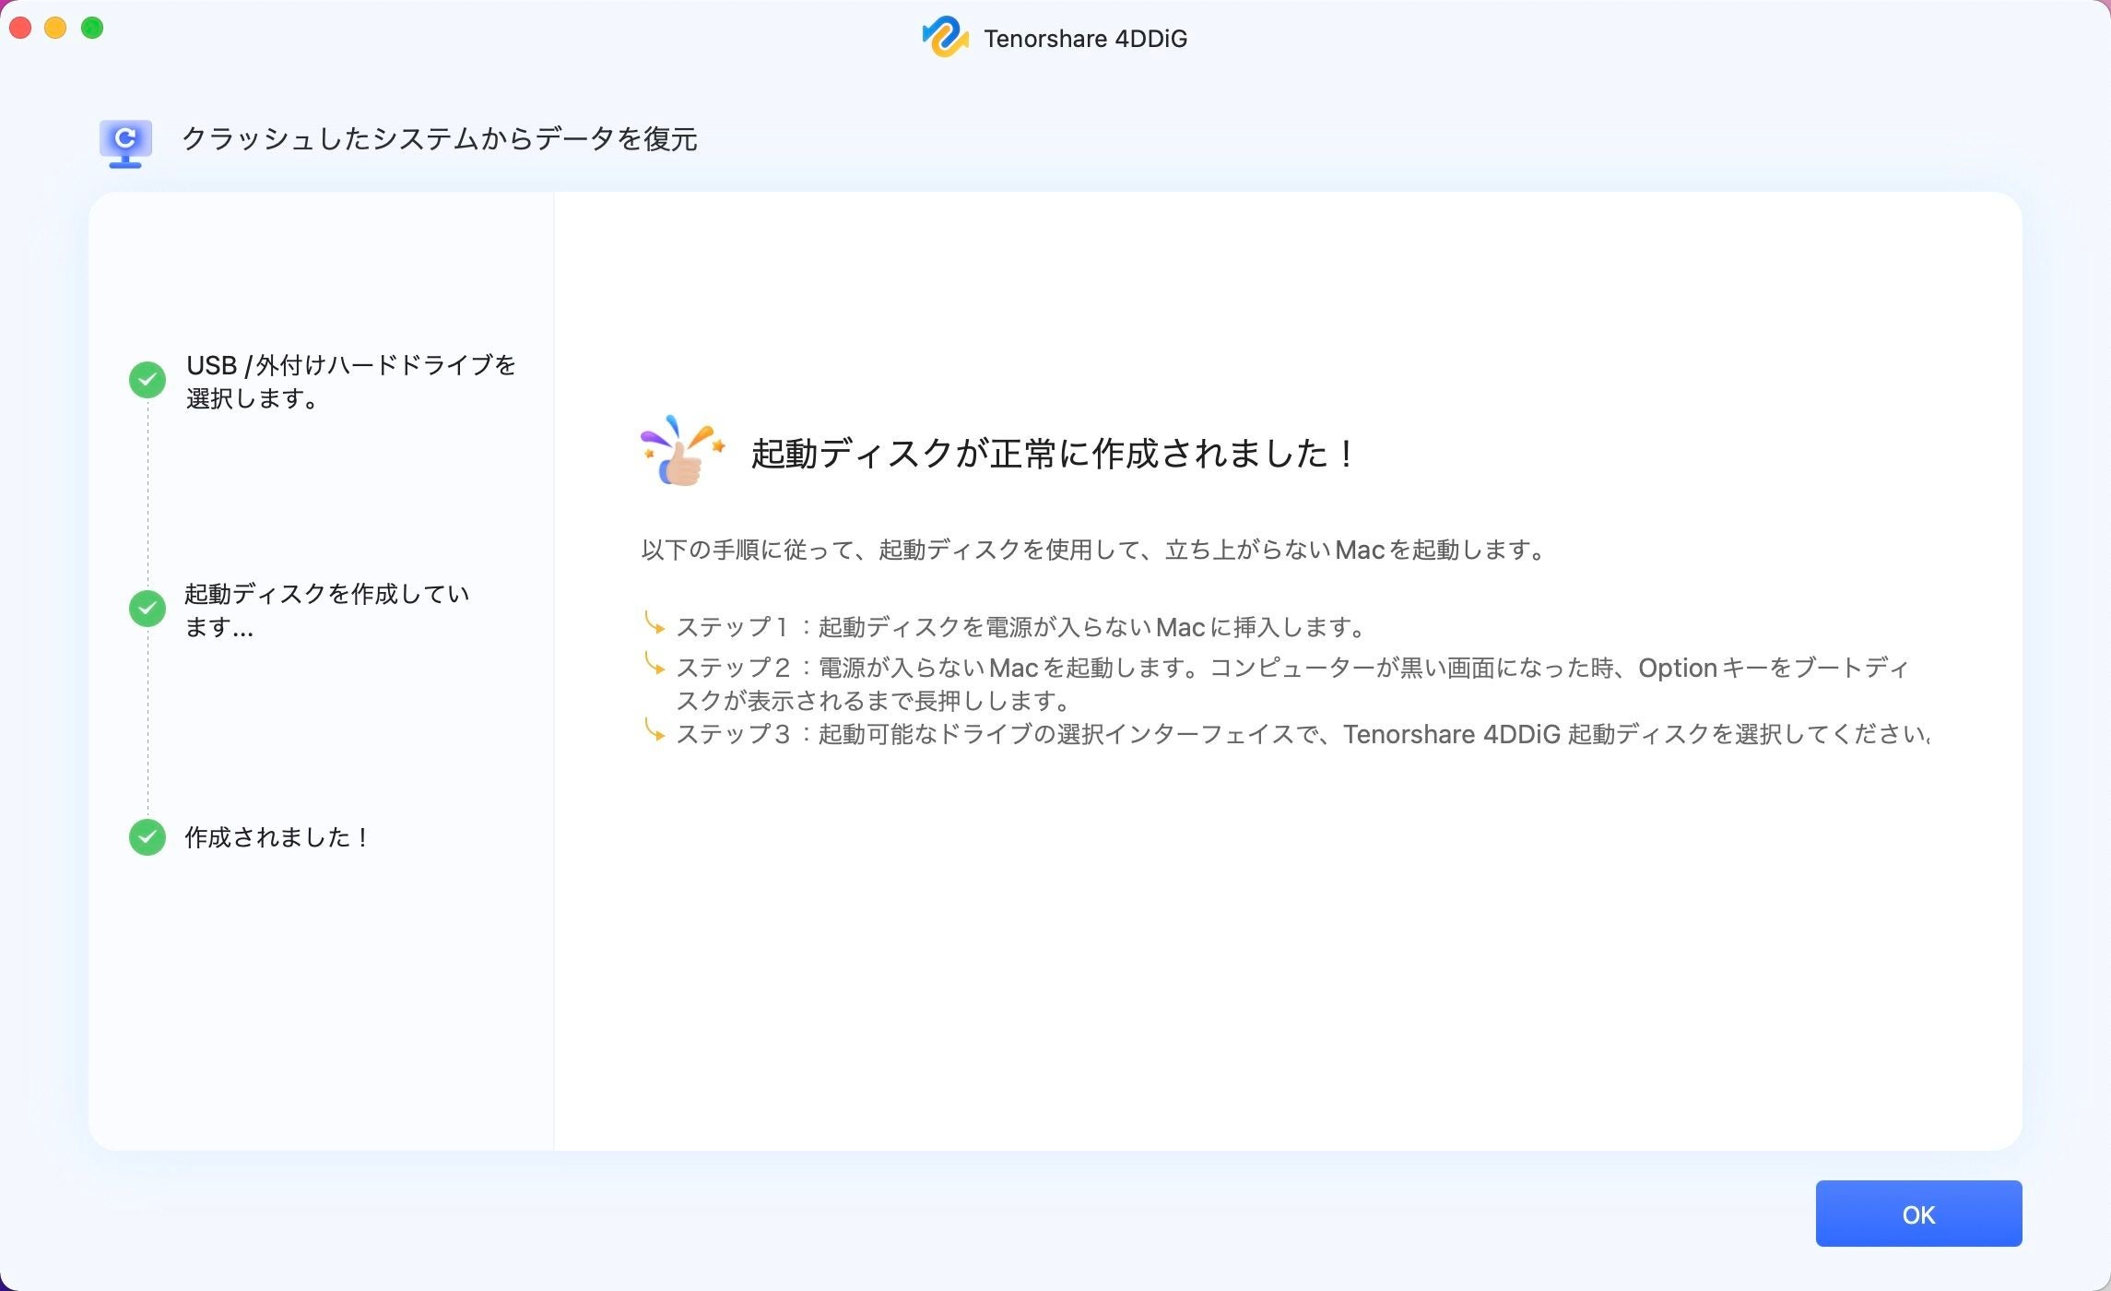Click the crashed system recovery monitor icon

(x=125, y=143)
